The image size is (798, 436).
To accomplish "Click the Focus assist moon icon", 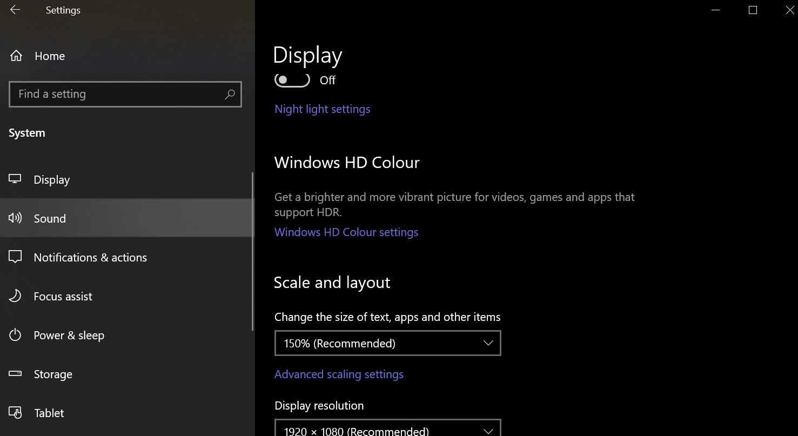I will point(15,296).
